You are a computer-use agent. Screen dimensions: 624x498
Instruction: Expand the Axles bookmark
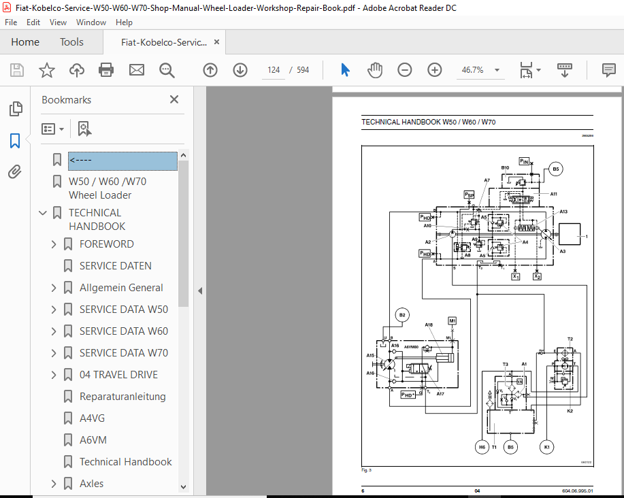(54, 484)
